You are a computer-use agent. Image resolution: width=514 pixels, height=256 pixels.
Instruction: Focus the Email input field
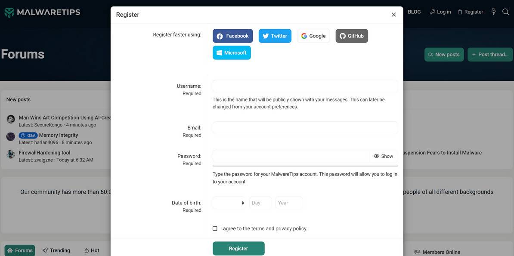pos(305,128)
